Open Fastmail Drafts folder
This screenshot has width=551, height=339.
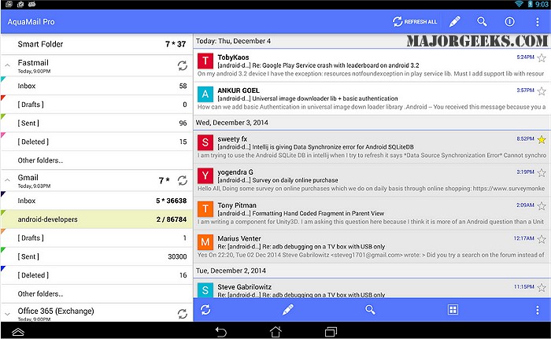97,105
